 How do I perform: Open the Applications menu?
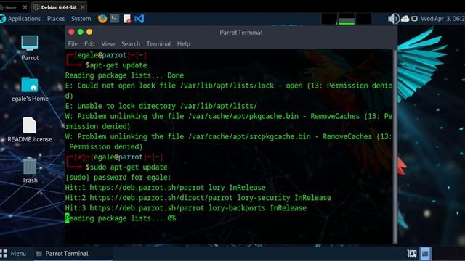pos(24,19)
